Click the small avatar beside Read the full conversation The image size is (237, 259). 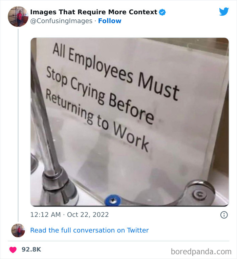click(18, 230)
